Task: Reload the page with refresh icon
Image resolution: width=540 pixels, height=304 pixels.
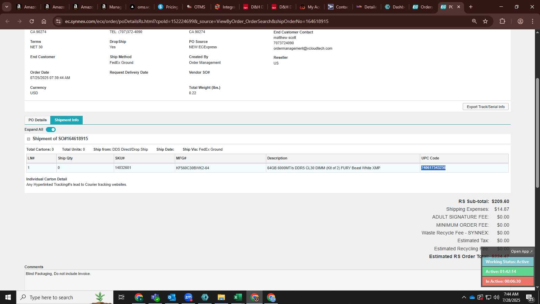Action: point(32,21)
